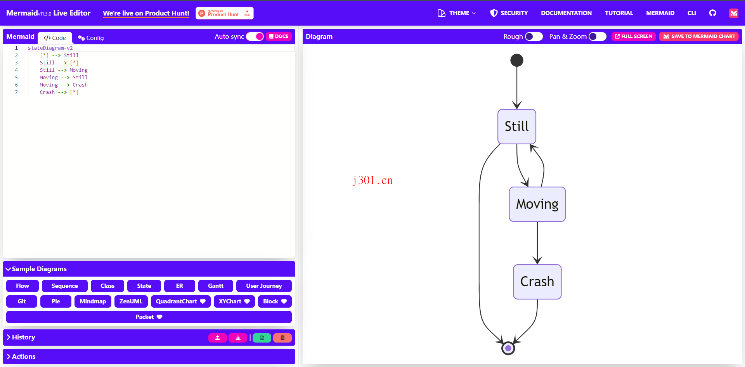The height and width of the screenshot is (367, 745).
Task: Click the Security shield icon
Action: pyautogui.click(x=494, y=13)
